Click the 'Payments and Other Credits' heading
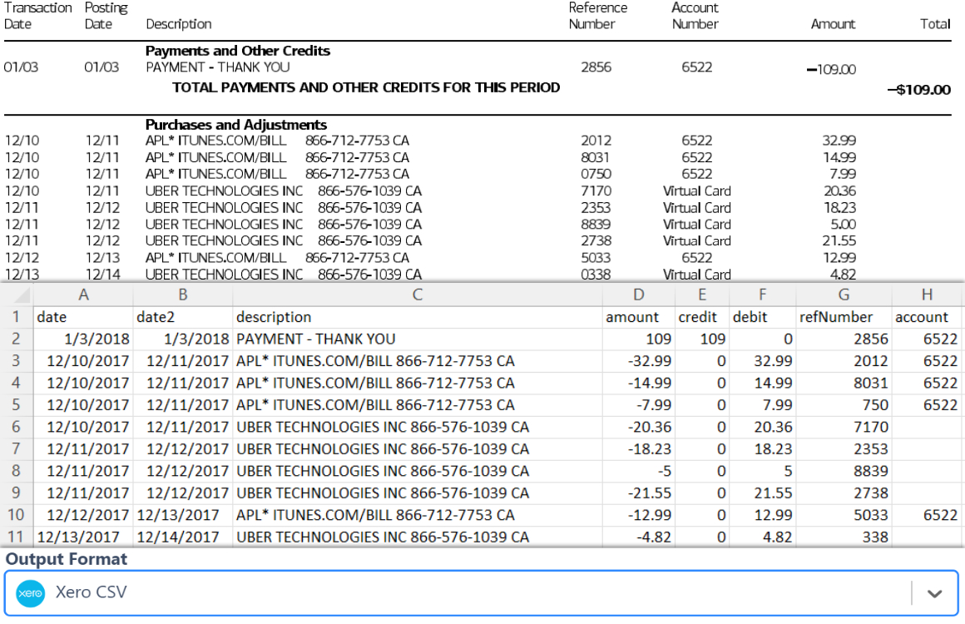 click(x=238, y=51)
